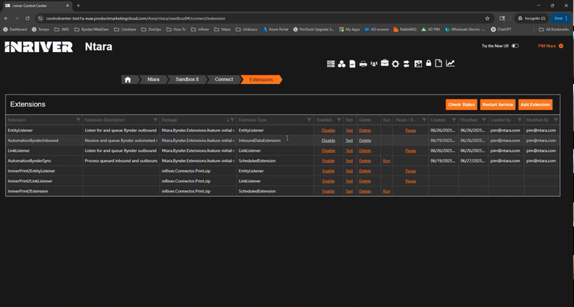
Task: Open the Tempo bookmark
Action: (41, 29)
